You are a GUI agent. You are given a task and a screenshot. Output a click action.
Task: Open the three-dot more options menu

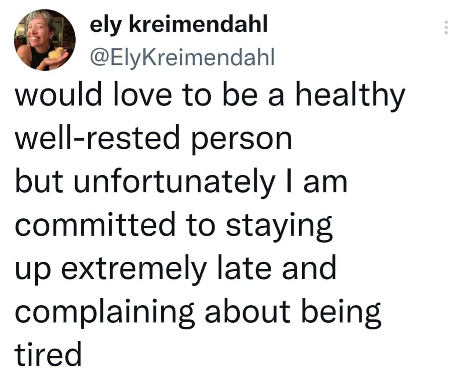446,27
